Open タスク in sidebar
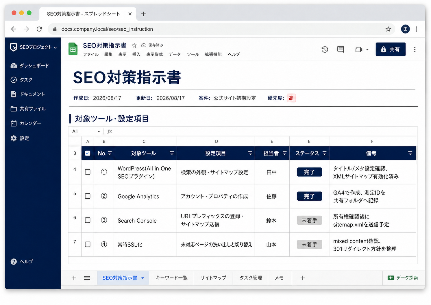This screenshot has width=431, height=305. [x=21, y=80]
